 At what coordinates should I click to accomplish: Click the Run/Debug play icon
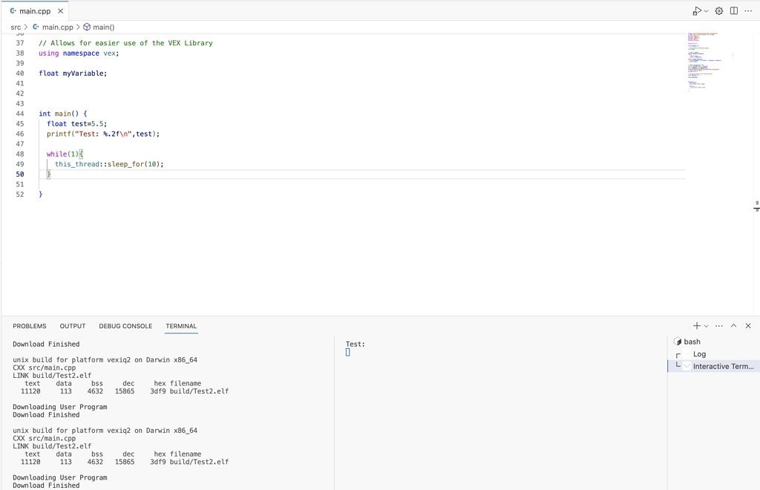(x=696, y=10)
